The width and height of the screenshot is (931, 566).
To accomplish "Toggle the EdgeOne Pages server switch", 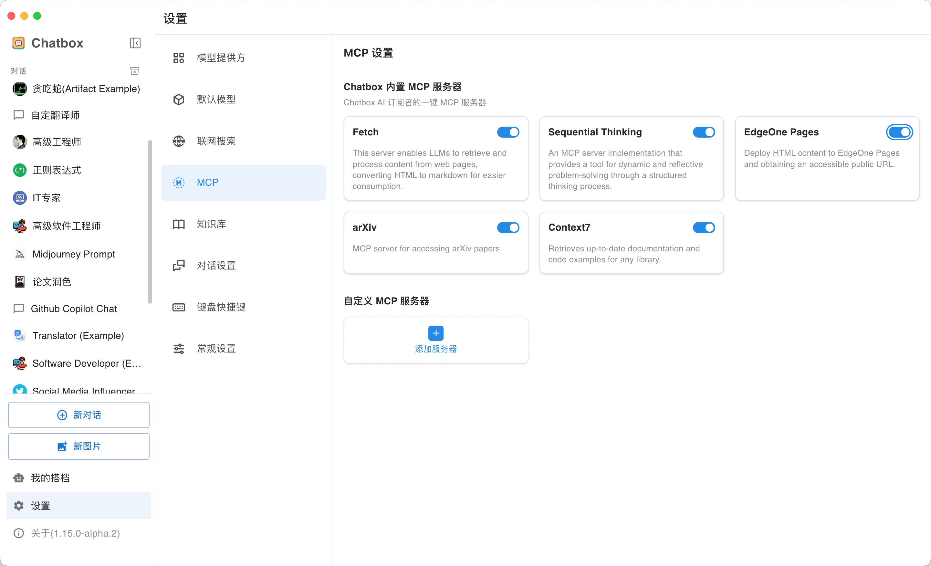I will (899, 132).
